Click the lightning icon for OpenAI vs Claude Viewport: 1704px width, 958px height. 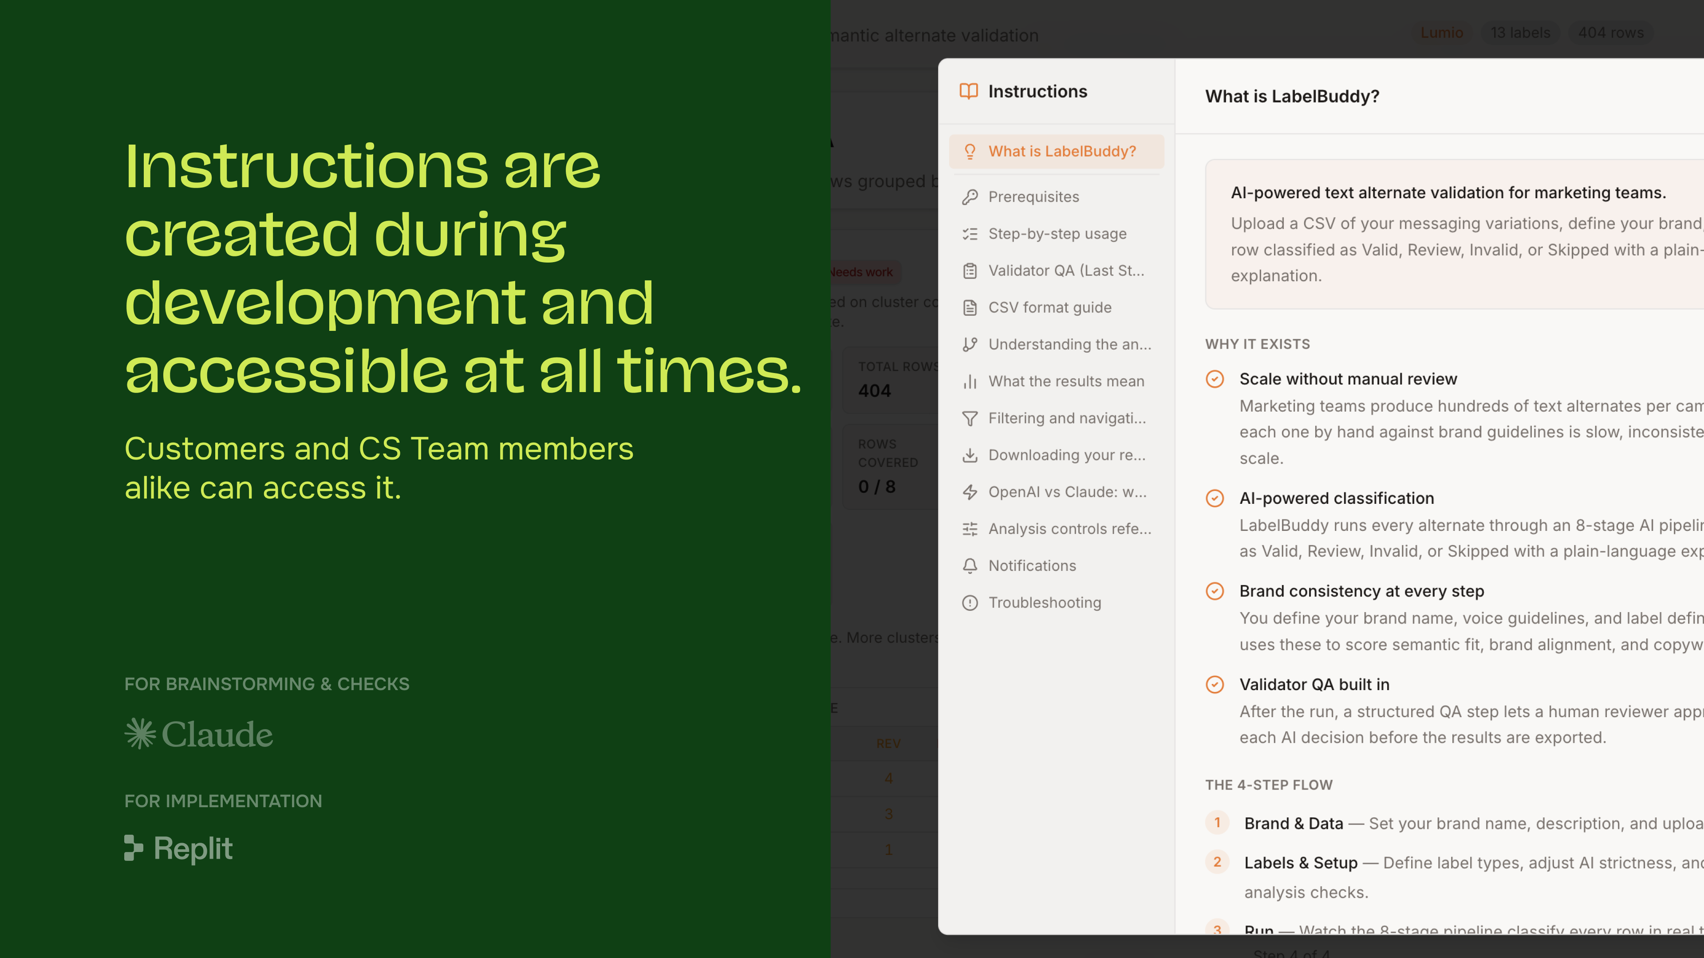pos(970,492)
